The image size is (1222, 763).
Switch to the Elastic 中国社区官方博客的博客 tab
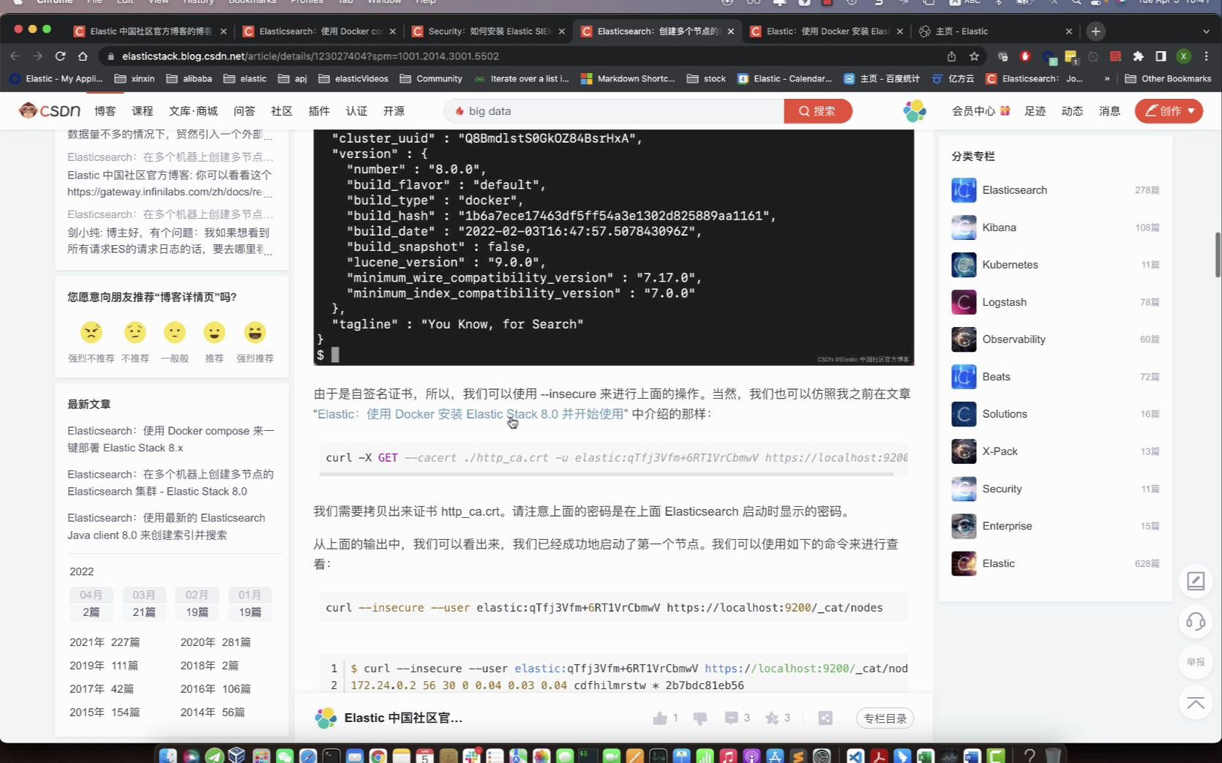click(x=149, y=31)
